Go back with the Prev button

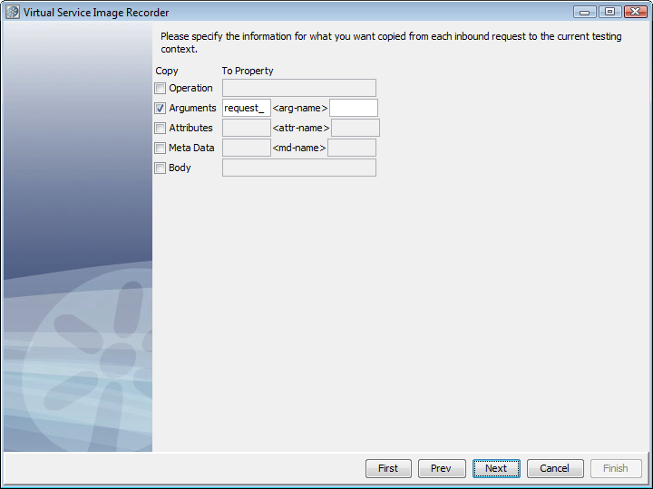[442, 469]
